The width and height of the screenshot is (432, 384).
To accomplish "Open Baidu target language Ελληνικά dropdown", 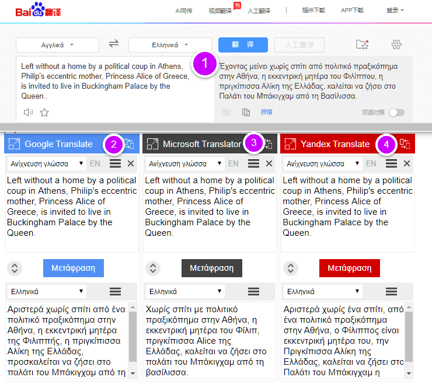I will coord(170,45).
